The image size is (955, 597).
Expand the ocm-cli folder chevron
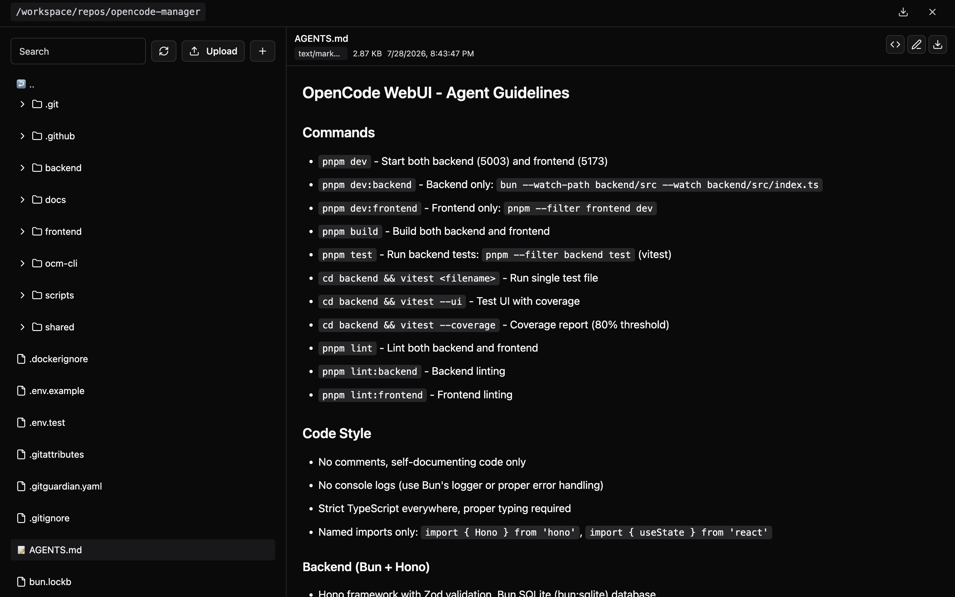(23, 263)
